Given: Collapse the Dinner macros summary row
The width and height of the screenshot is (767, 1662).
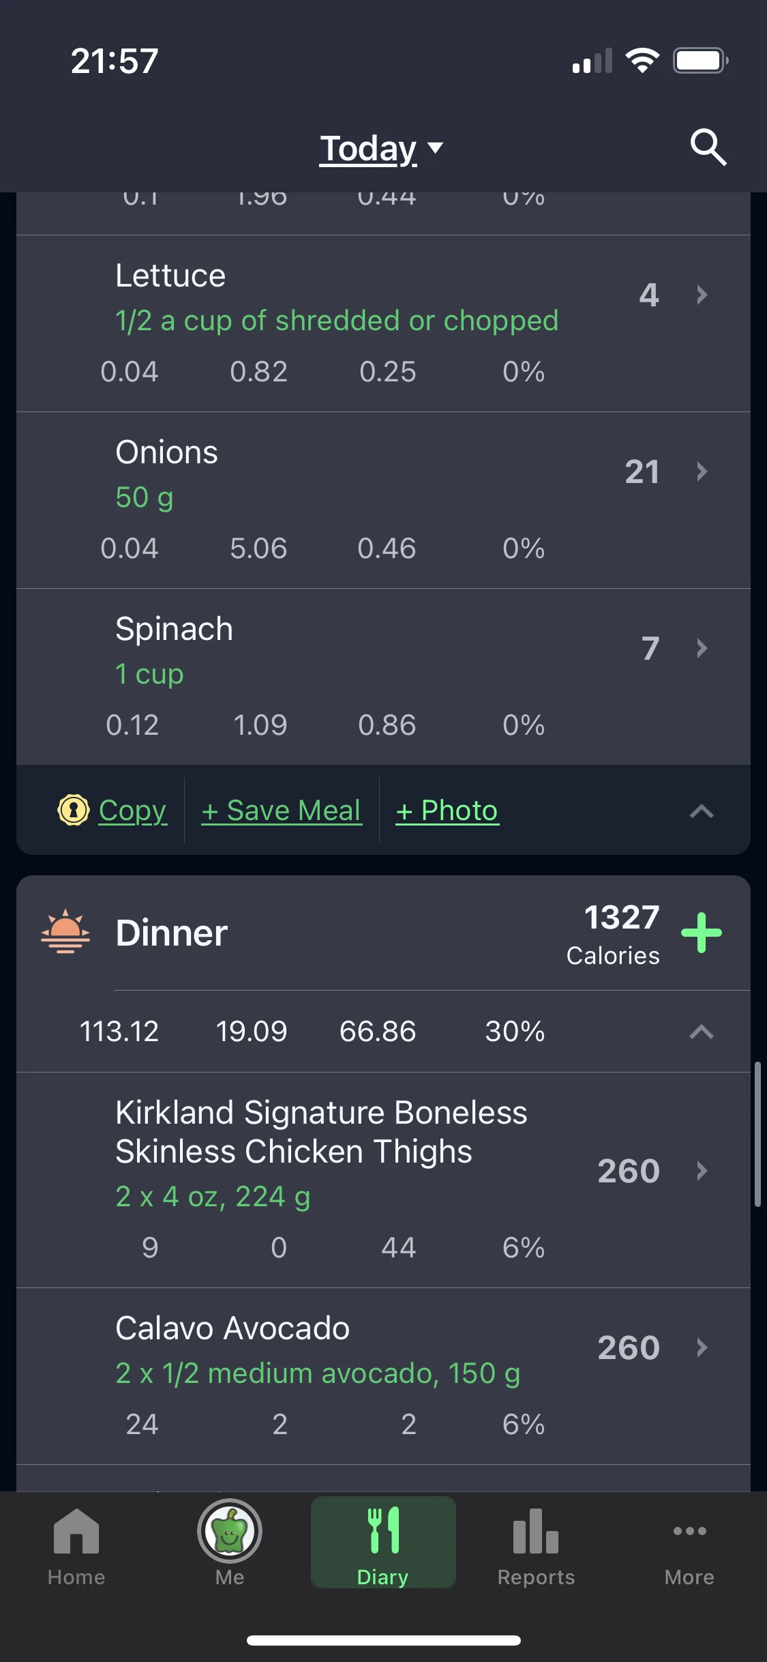Looking at the screenshot, I should [701, 1032].
